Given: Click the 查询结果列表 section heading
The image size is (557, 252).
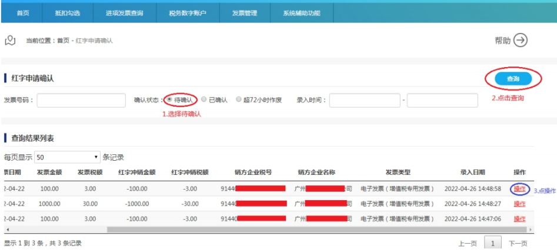Looking at the screenshot, I should [x=33, y=138].
